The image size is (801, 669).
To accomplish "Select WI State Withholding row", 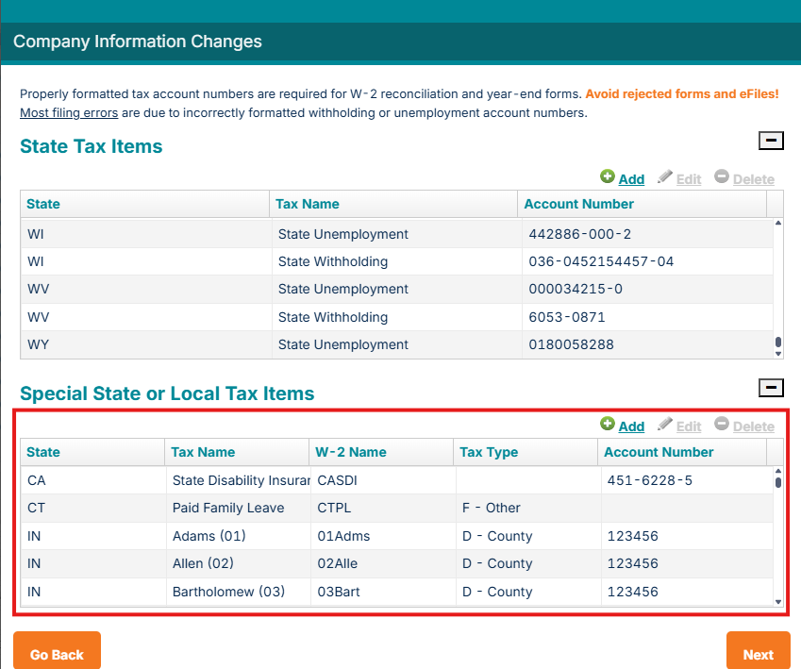I will tap(397, 261).
